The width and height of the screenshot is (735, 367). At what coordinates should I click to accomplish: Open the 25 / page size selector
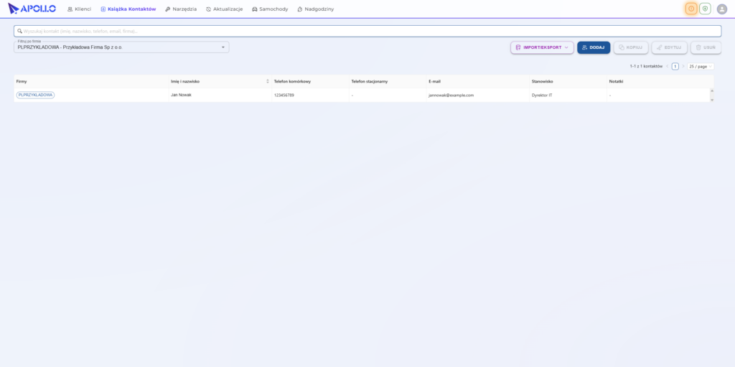(701, 67)
